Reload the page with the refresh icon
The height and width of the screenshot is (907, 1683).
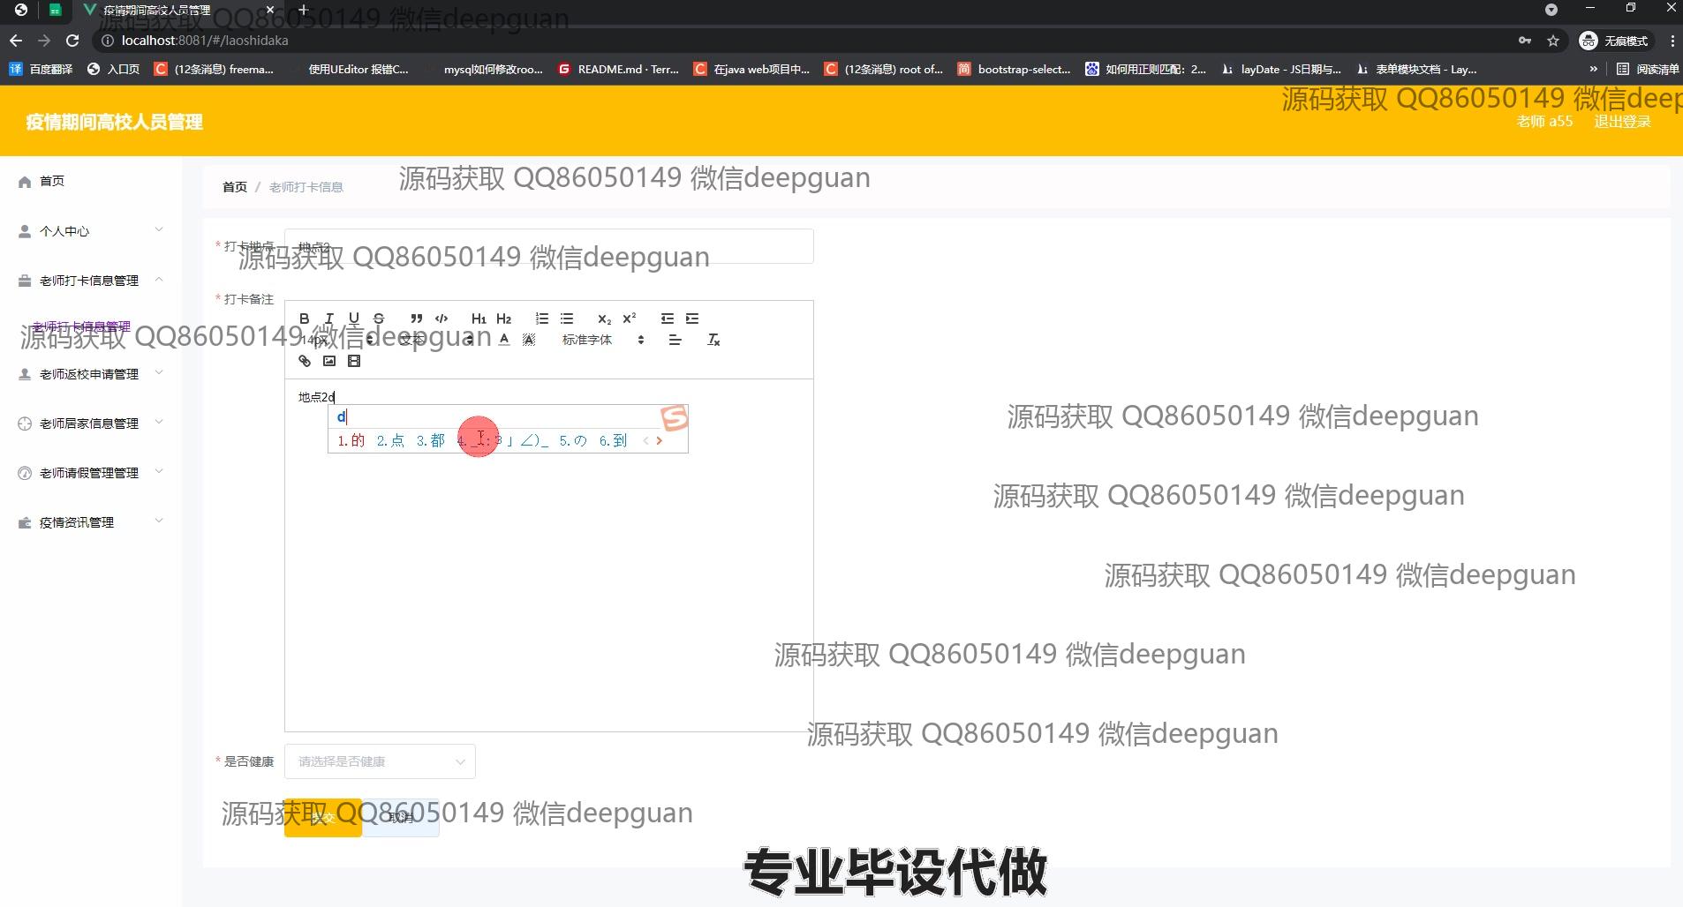(72, 41)
